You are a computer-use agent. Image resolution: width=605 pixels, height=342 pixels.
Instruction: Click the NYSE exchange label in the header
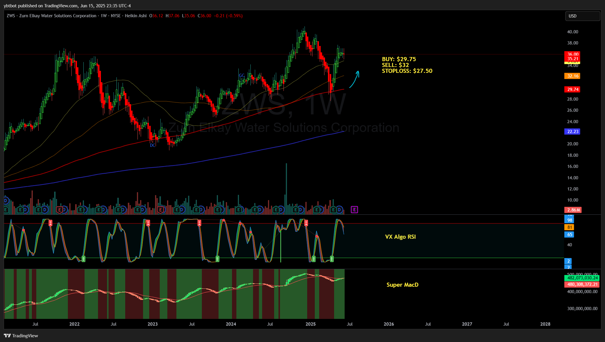click(x=116, y=16)
